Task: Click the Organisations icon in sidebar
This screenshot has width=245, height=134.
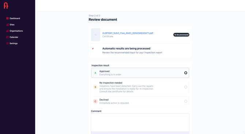Action: pyautogui.click(x=7, y=31)
